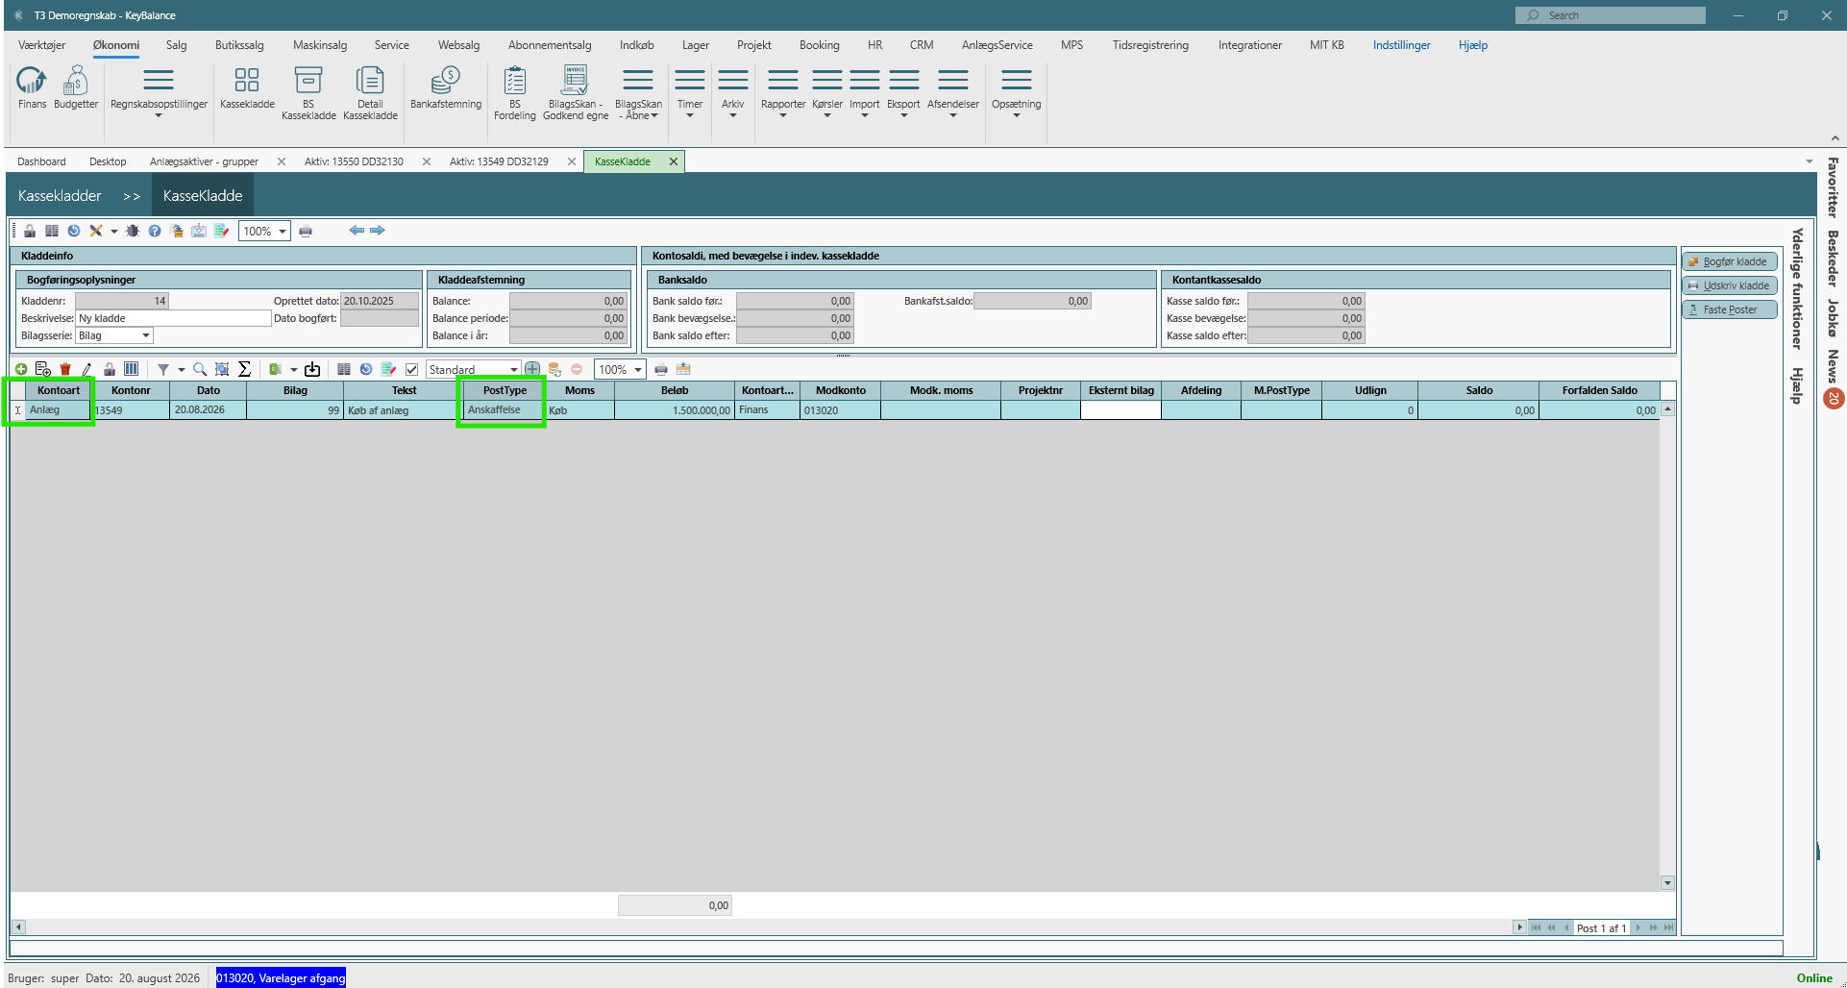Open the Budgetter ribbon icon

click(x=76, y=87)
